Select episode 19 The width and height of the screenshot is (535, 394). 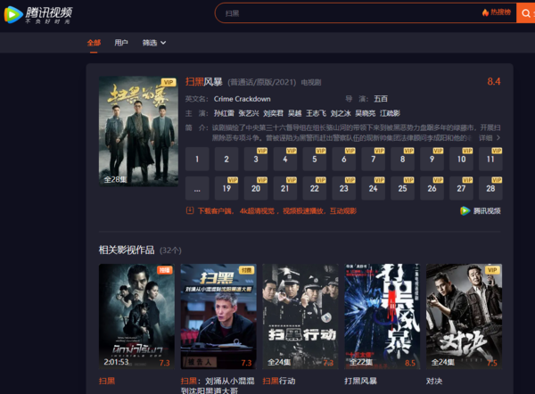226,188
